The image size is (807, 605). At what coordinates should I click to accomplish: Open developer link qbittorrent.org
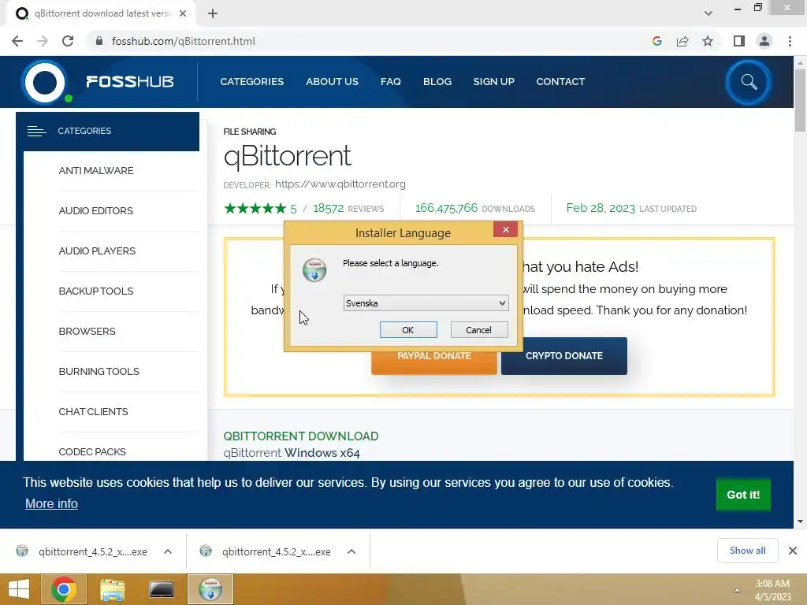click(340, 184)
